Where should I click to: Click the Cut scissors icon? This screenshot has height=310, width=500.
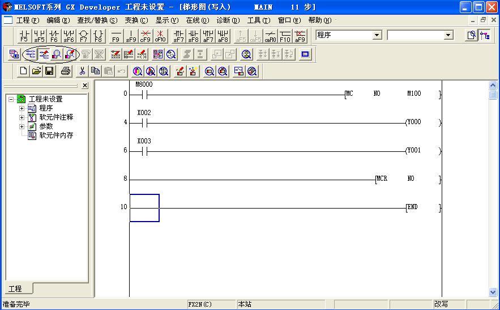click(x=82, y=71)
